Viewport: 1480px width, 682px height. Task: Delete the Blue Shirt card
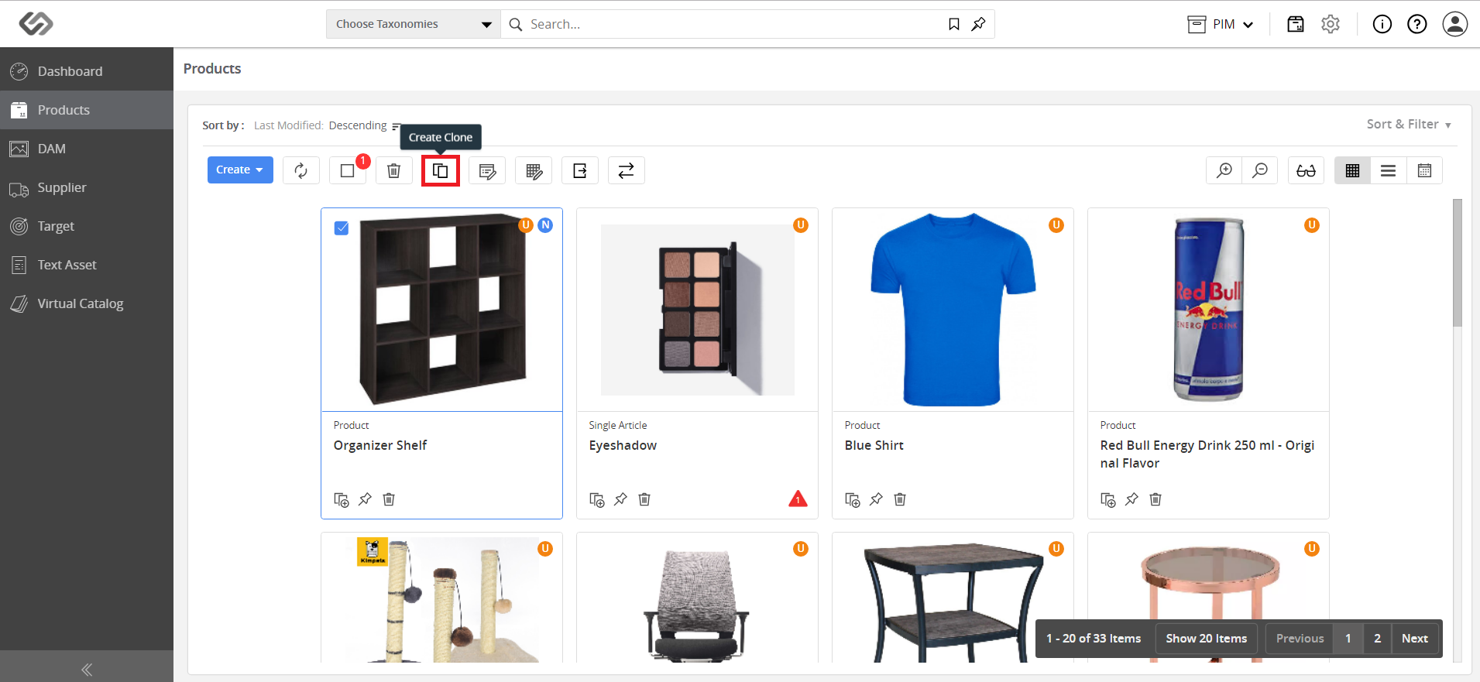(900, 499)
